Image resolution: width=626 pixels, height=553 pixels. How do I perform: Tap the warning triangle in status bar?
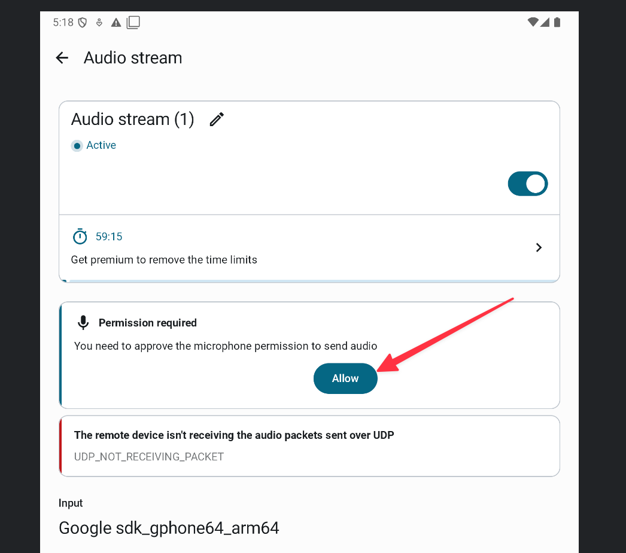click(116, 23)
